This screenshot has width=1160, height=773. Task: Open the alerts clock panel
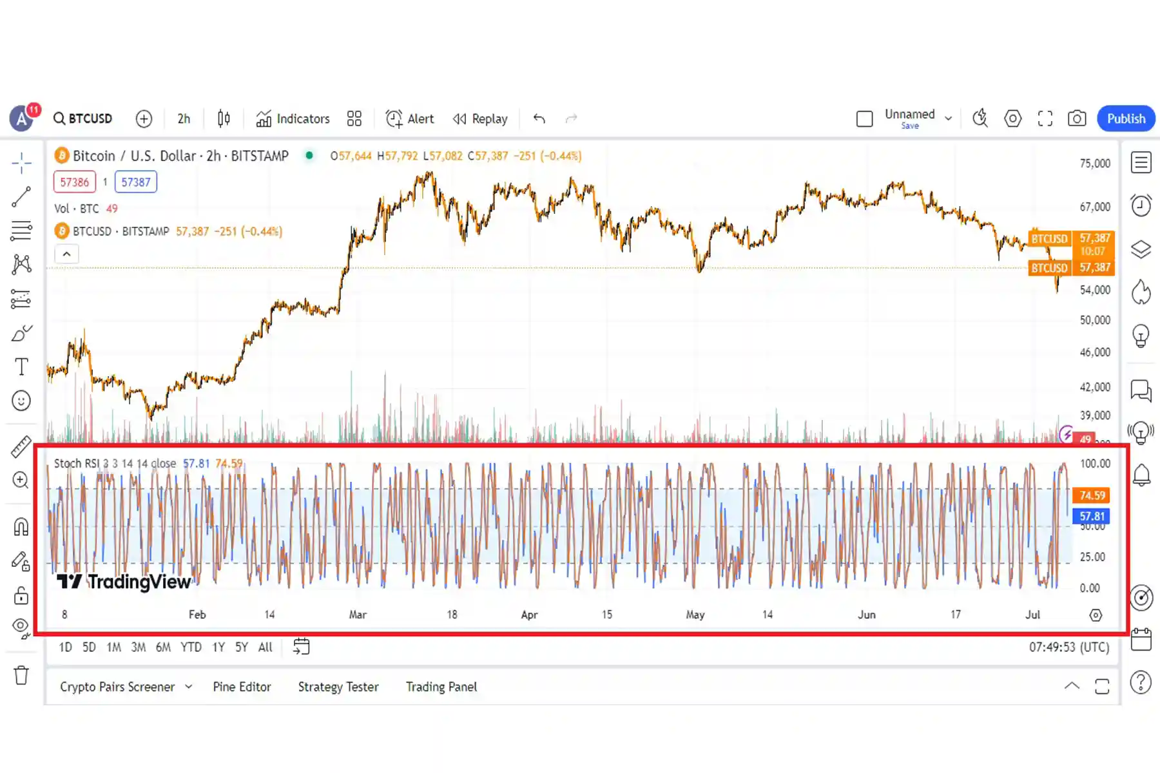[1141, 205]
